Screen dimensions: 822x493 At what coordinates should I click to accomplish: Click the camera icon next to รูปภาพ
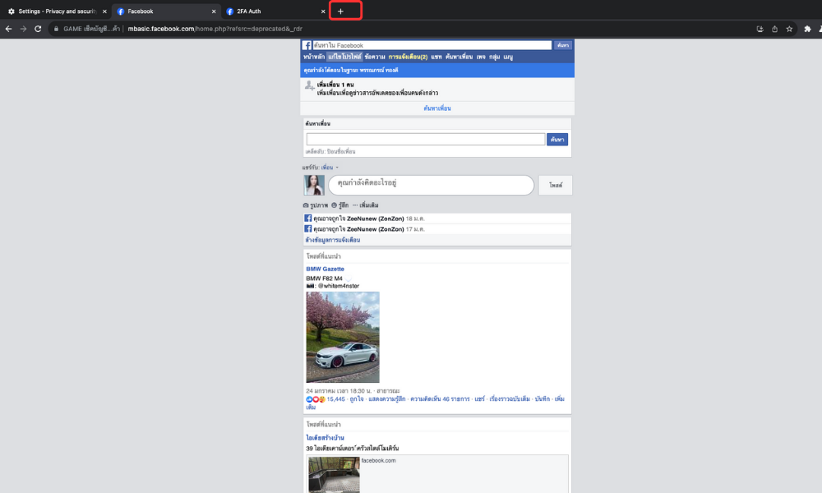306,205
